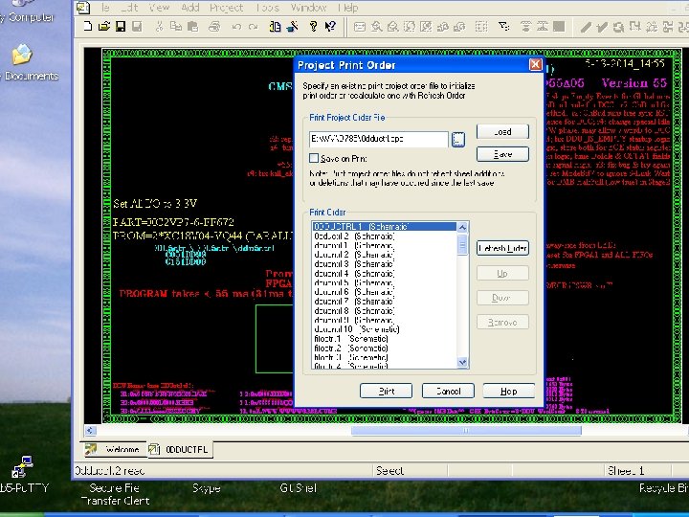
Task: Switch to the DDUCTRL sheet tab
Action: (x=180, y=449)
